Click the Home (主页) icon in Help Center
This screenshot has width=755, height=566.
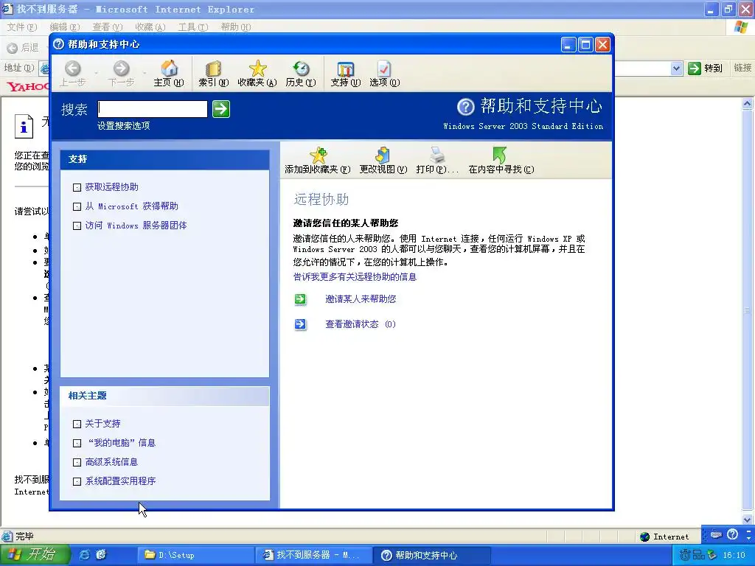169,69
